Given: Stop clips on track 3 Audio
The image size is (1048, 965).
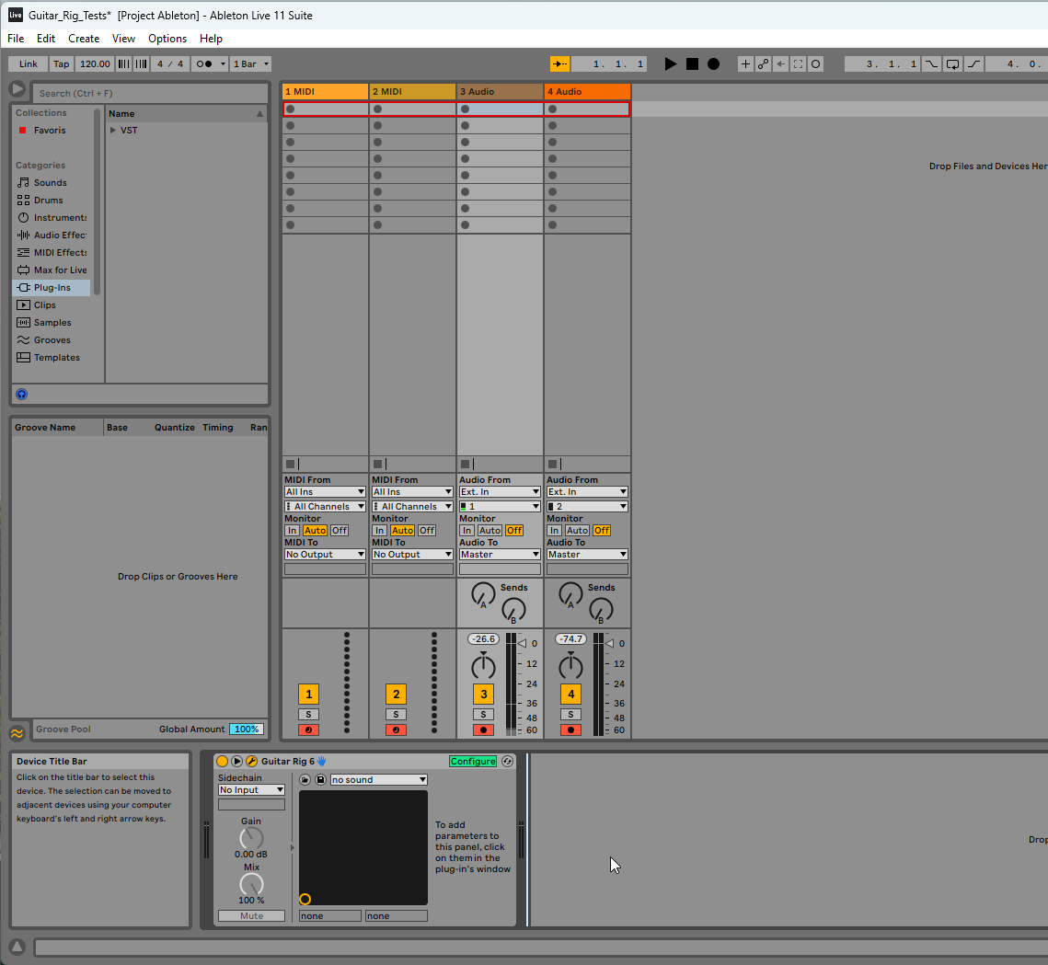Looking at the screenshot, I should click(466, 465).
